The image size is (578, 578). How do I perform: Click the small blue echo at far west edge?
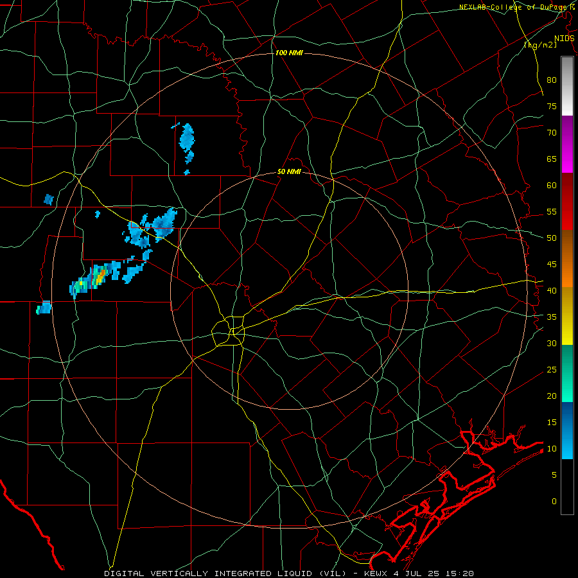44,308
